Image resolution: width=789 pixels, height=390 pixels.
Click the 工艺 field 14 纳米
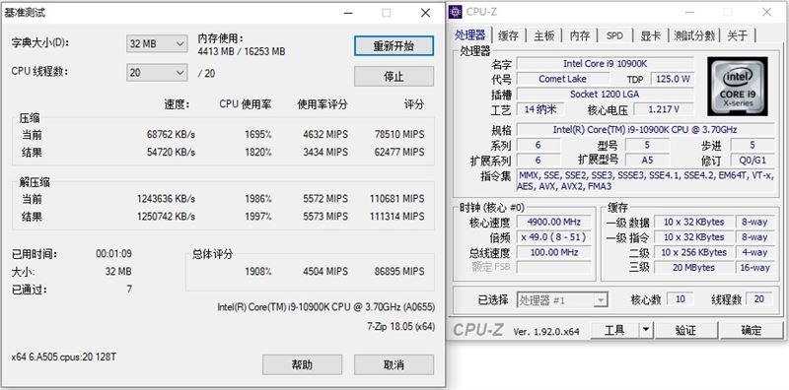tap(540, 109)
